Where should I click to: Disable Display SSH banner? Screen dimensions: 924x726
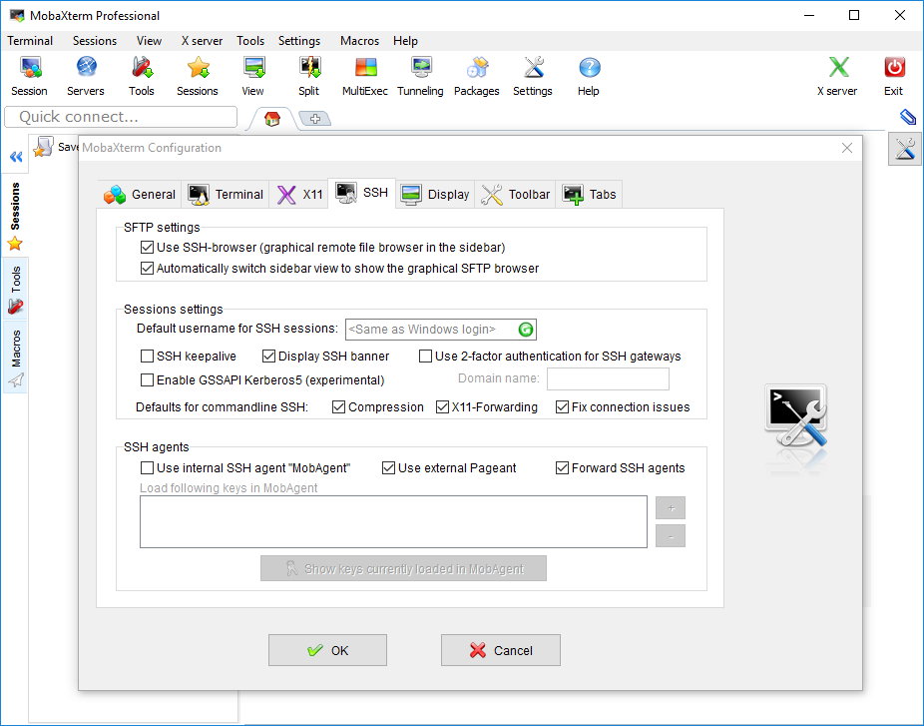click(268, 357)
